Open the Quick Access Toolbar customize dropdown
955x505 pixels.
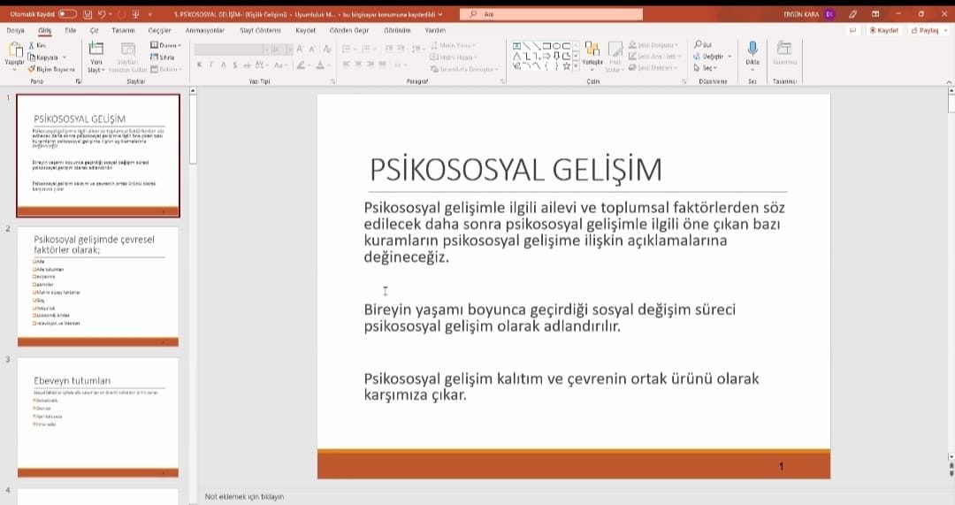150,14
